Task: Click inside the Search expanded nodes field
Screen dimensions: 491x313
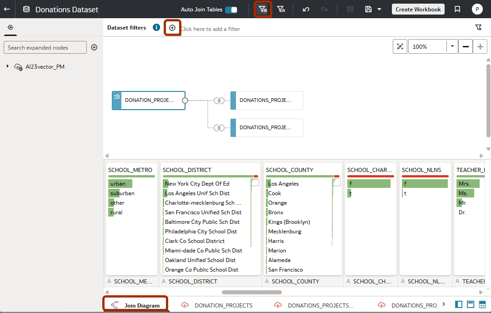Action: pyautogui.click(x=45, y=47)
